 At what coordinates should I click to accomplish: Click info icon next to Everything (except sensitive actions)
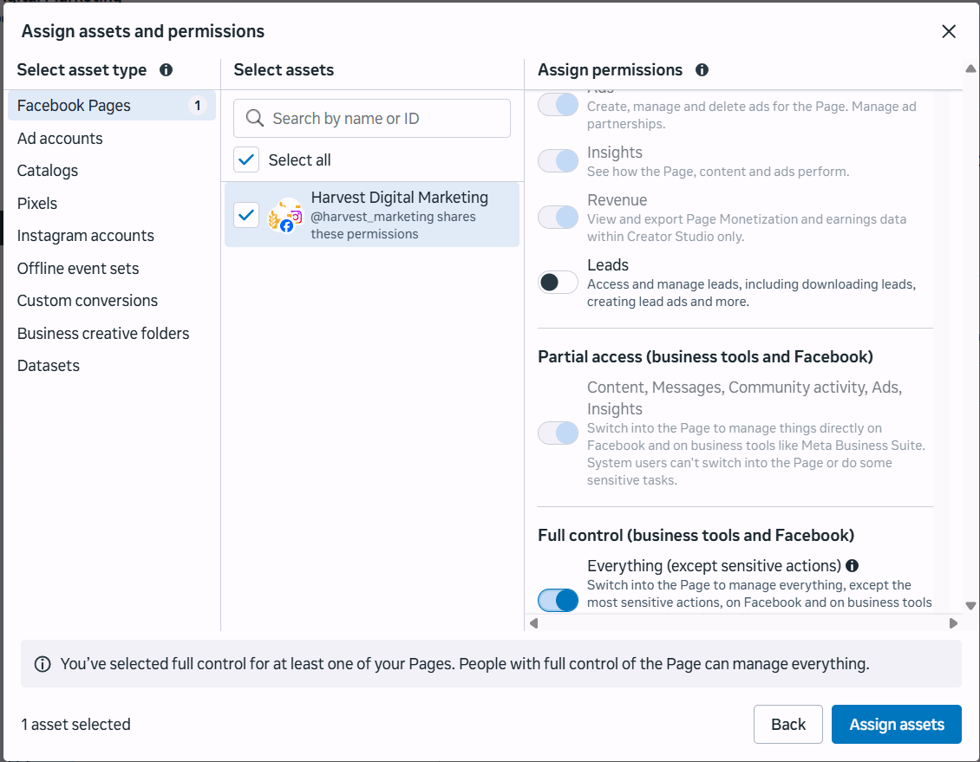pyautogui.click(x=852, y=566)
